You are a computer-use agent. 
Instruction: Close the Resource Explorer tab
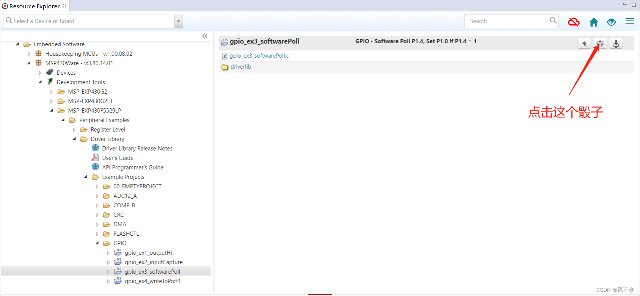(x=64, y=6)
